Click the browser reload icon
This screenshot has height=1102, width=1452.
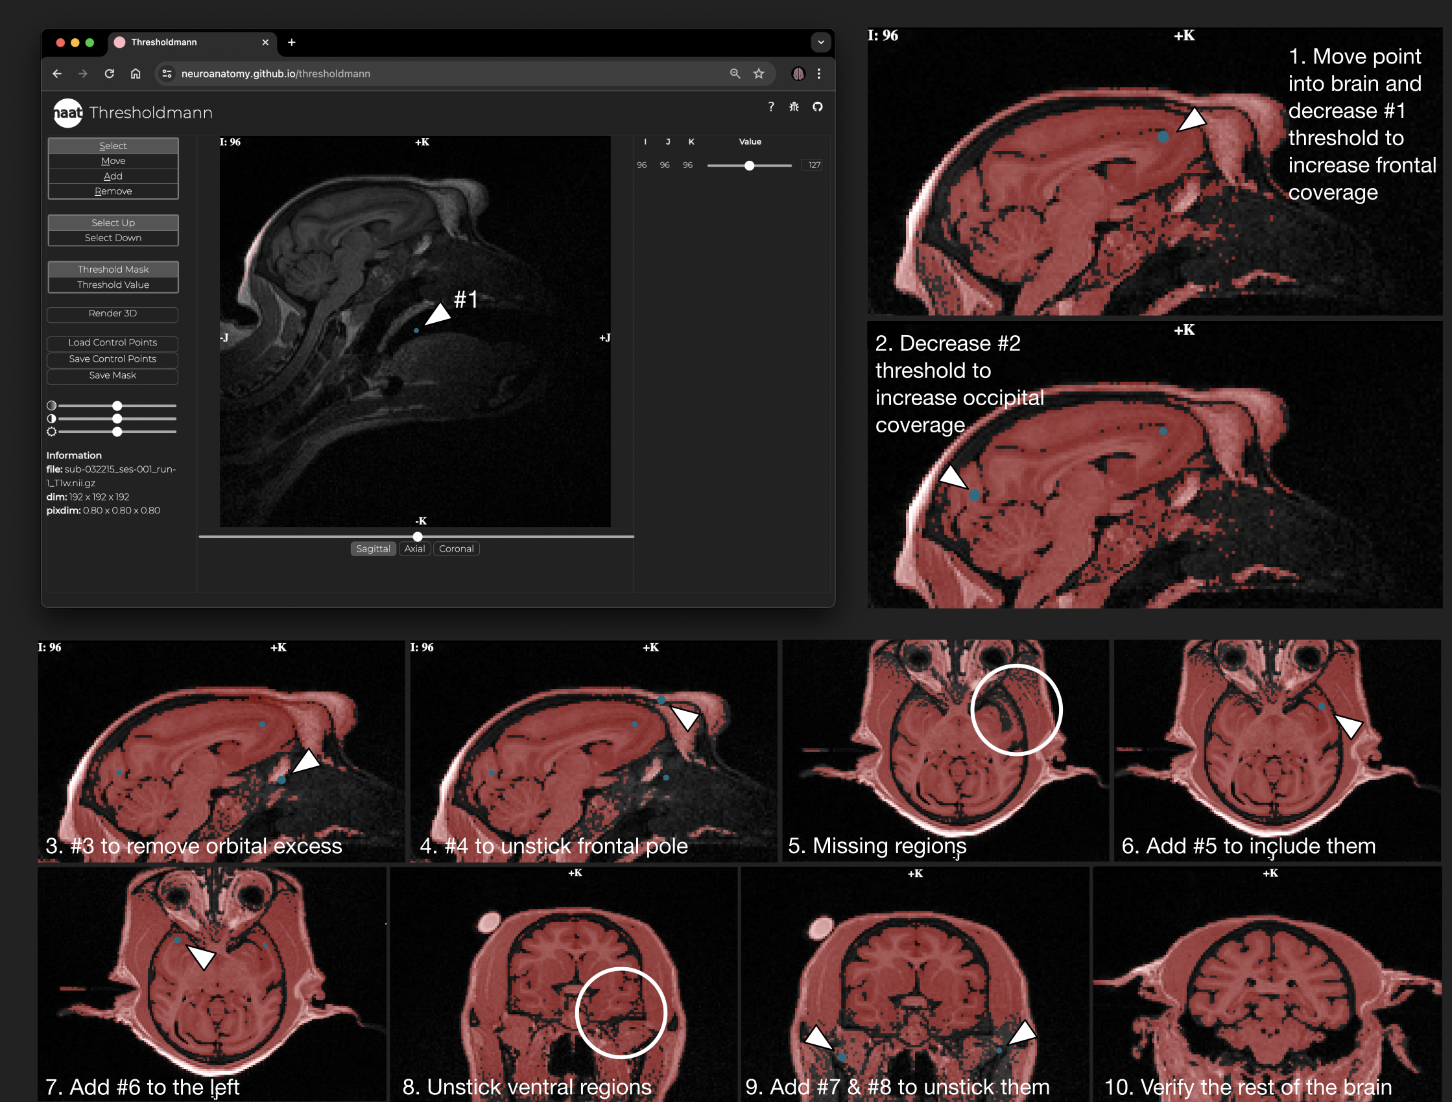click(x=110, y=73)
